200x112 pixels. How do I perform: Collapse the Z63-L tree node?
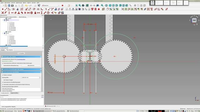[3, 20]
